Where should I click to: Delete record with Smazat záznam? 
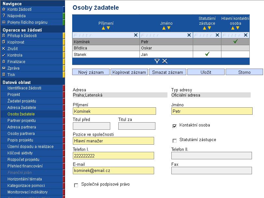[167, 72]
